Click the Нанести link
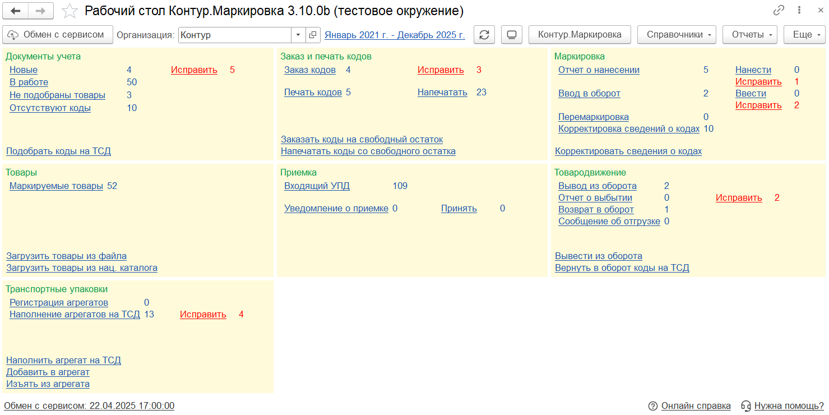The height and width of the screenshot is (415, 829). (x=753, y=70)
